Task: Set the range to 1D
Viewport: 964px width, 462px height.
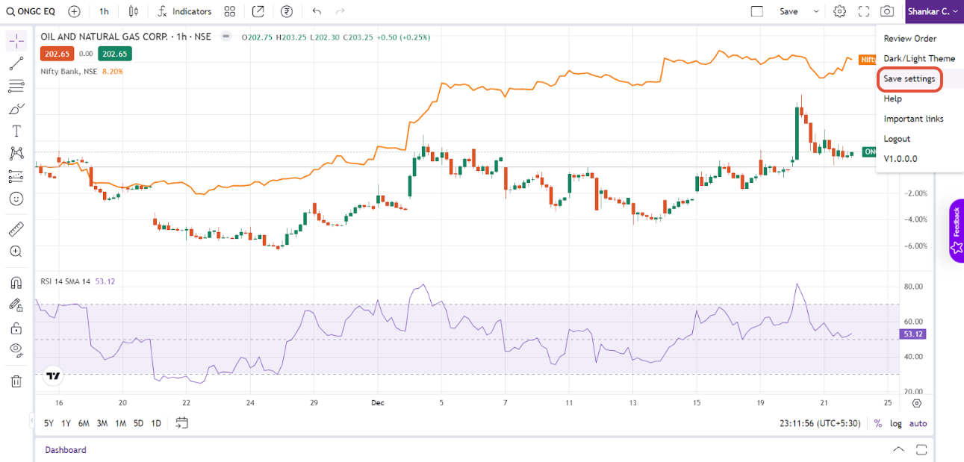Action: tap(156, 423)
